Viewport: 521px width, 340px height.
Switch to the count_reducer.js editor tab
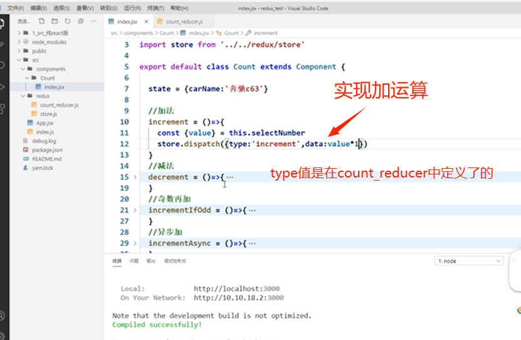184,21
